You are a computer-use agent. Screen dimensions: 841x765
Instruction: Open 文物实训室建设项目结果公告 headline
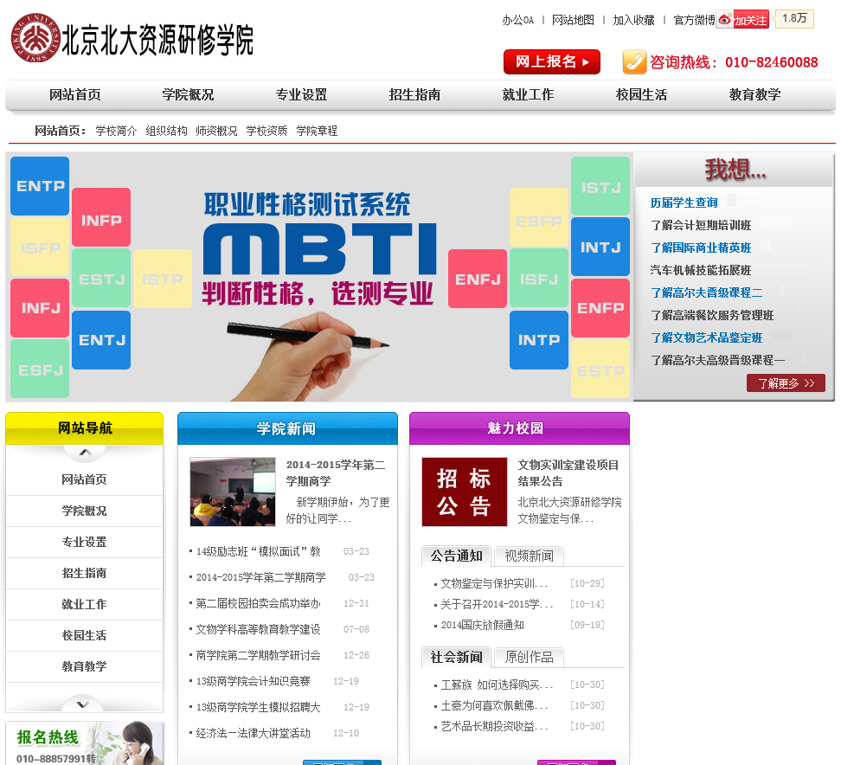click(x=568, y=473)
